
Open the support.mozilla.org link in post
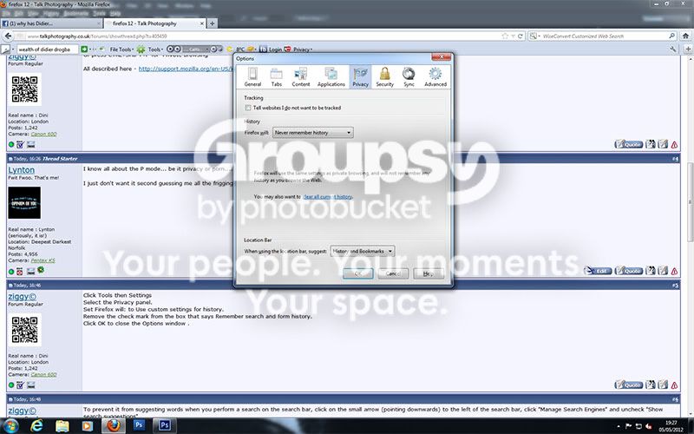click(186, 69)
